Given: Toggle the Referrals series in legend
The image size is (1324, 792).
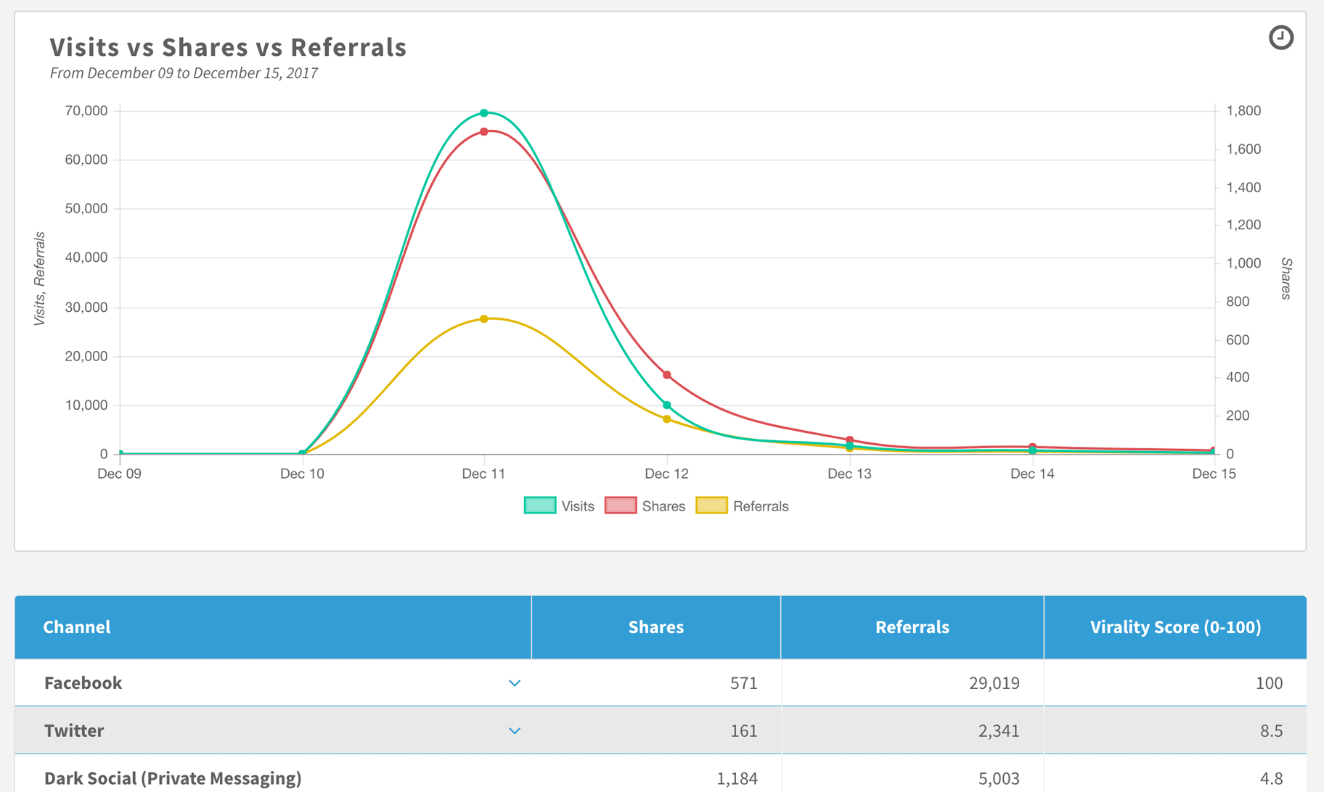Looking at the screenshot, I should pyautogui.click(x=742, y=506).
